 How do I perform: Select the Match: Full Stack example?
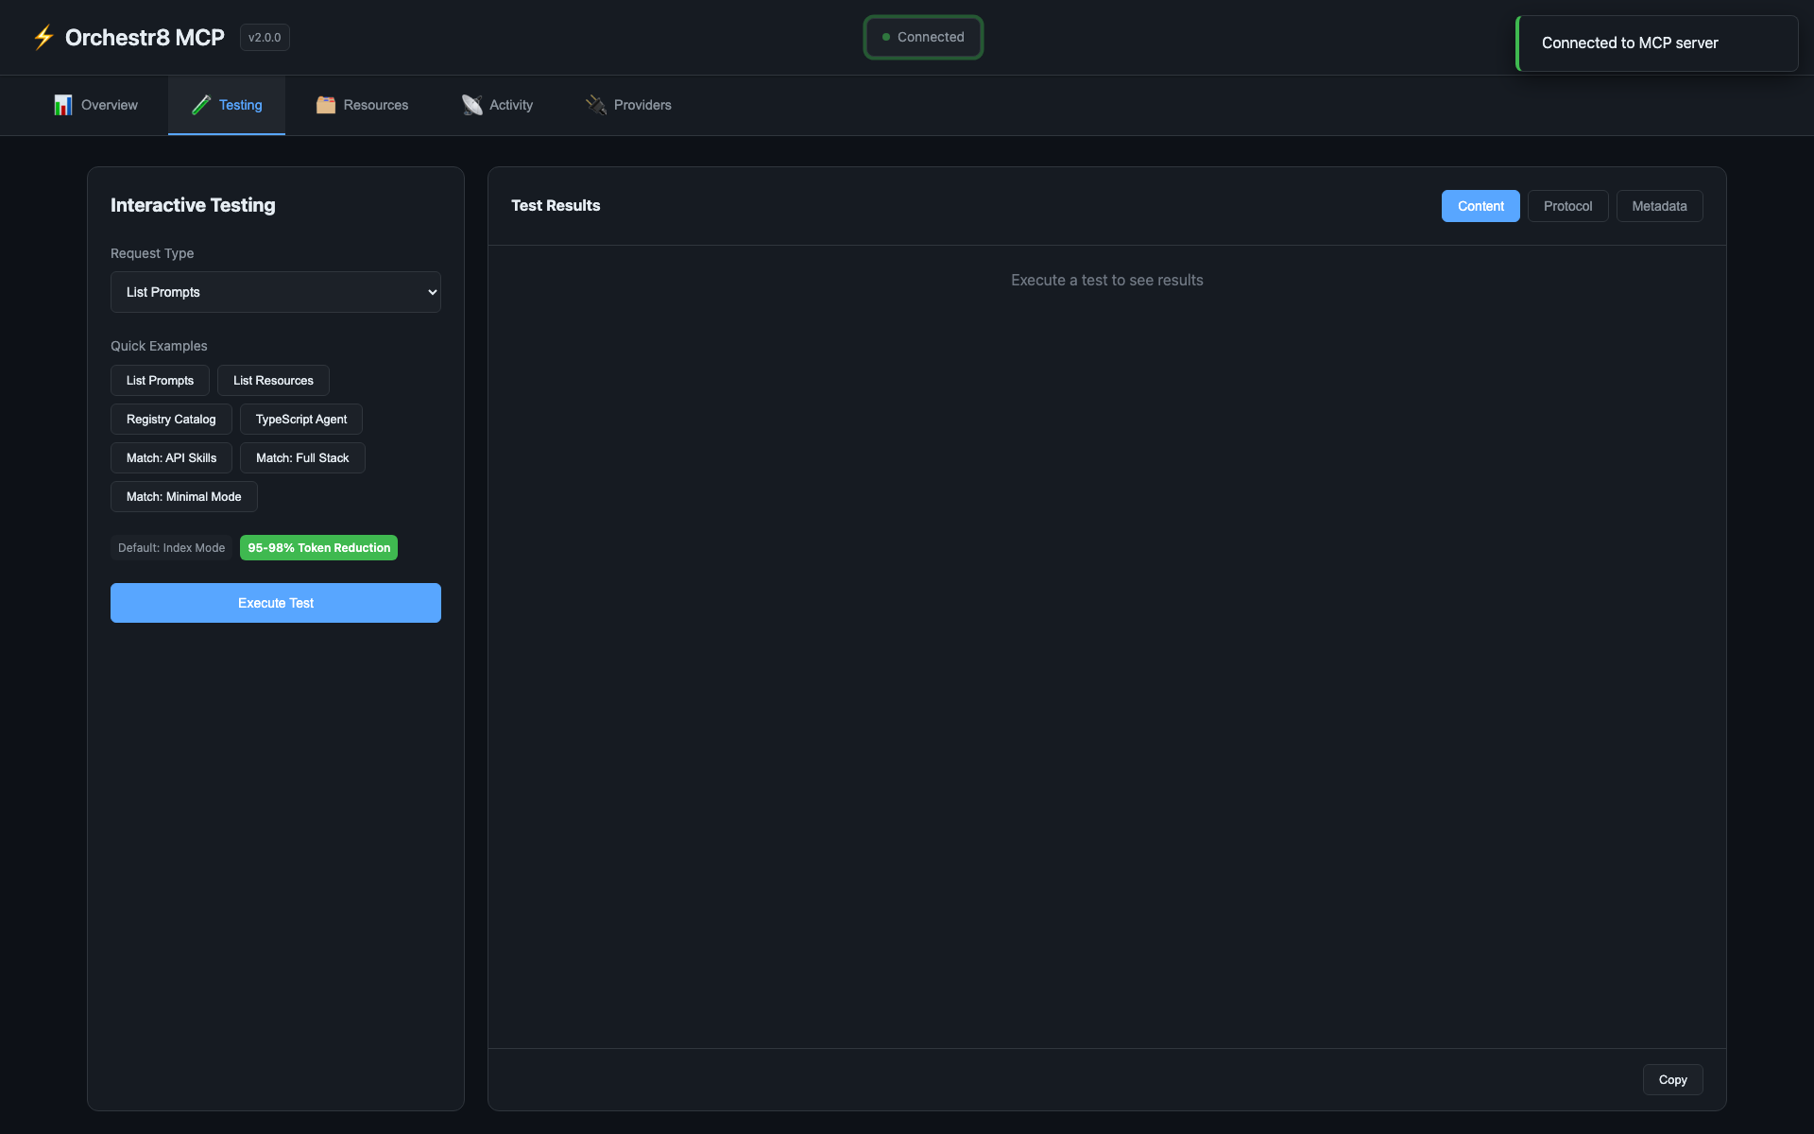(302, 458)
